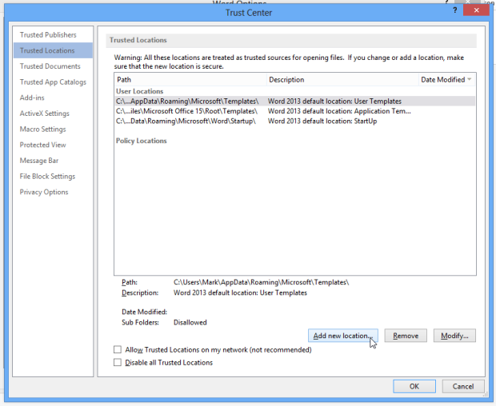Show Message Bar options
The image size is (496, 406).
39,161
